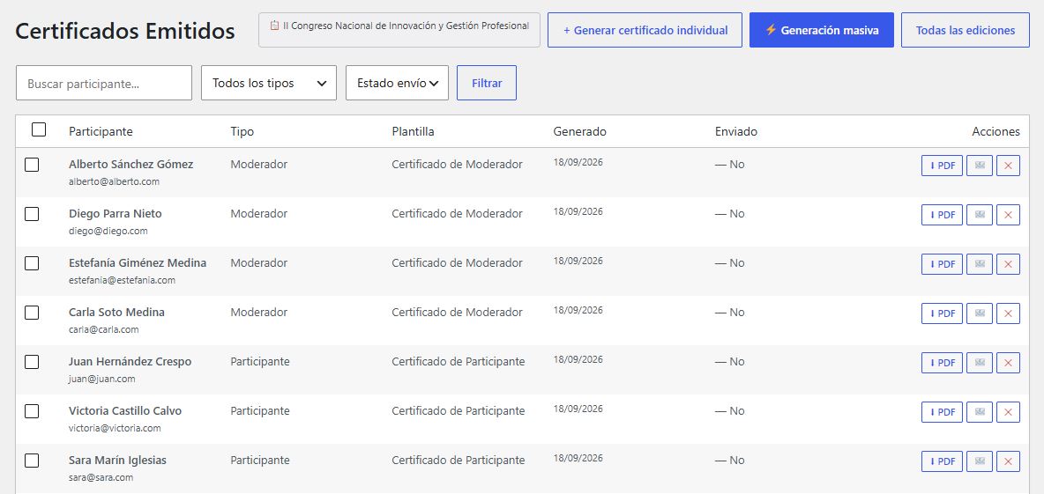Check the Sara Marín Iglesias checkbox
Viewport: 1044px width, 494px height.
[x=32, y=460]
